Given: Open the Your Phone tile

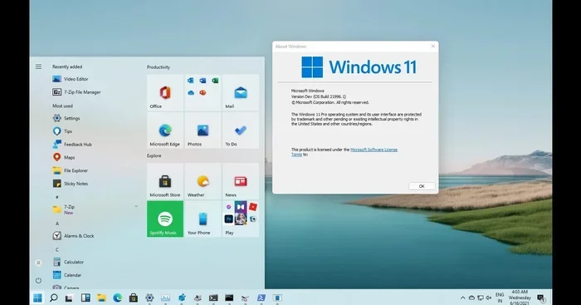Looking at the screenshot, I should pyautogui.click(x=203, y=219).
